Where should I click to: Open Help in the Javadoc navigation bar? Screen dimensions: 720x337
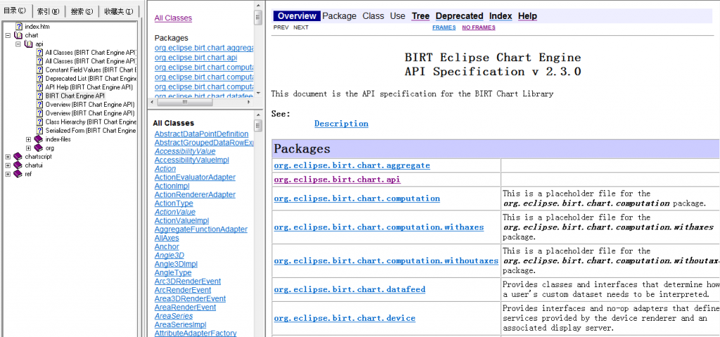pos(527,16)
